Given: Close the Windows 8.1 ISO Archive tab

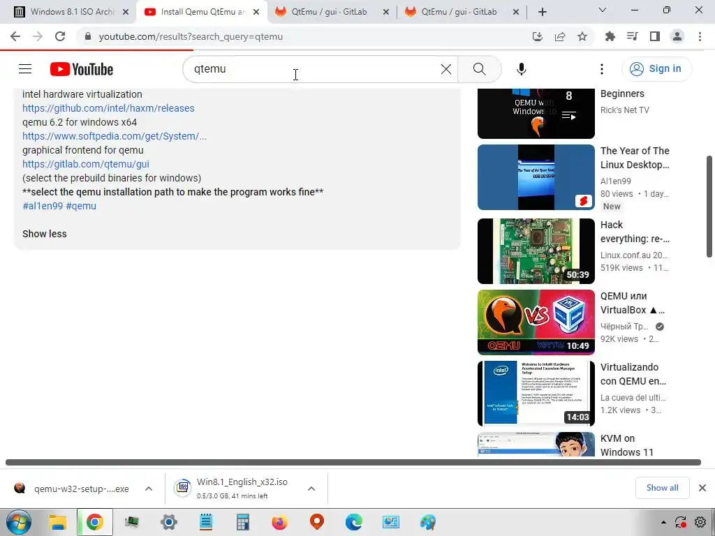Looking at the screenshot, I should pos(126,13).
